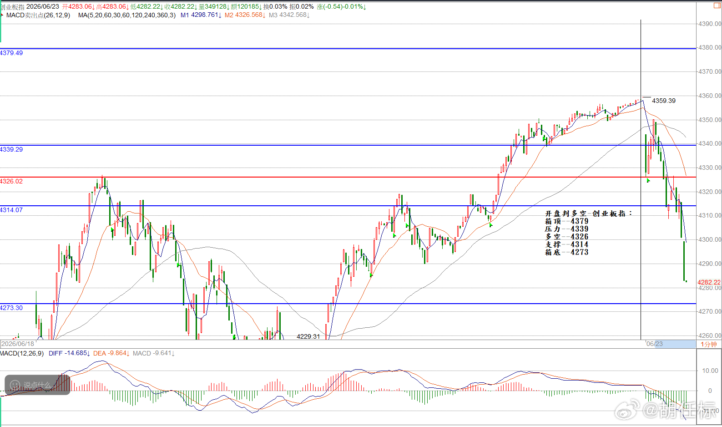Click the M1 4298.761 moving average value
This screenshot has height=427, width=722.
pyautogui.click(x=201, y=15)
